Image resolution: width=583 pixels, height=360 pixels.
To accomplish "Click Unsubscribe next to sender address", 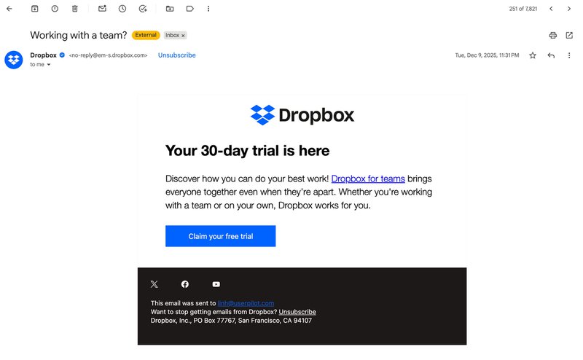I will point(176,55).
